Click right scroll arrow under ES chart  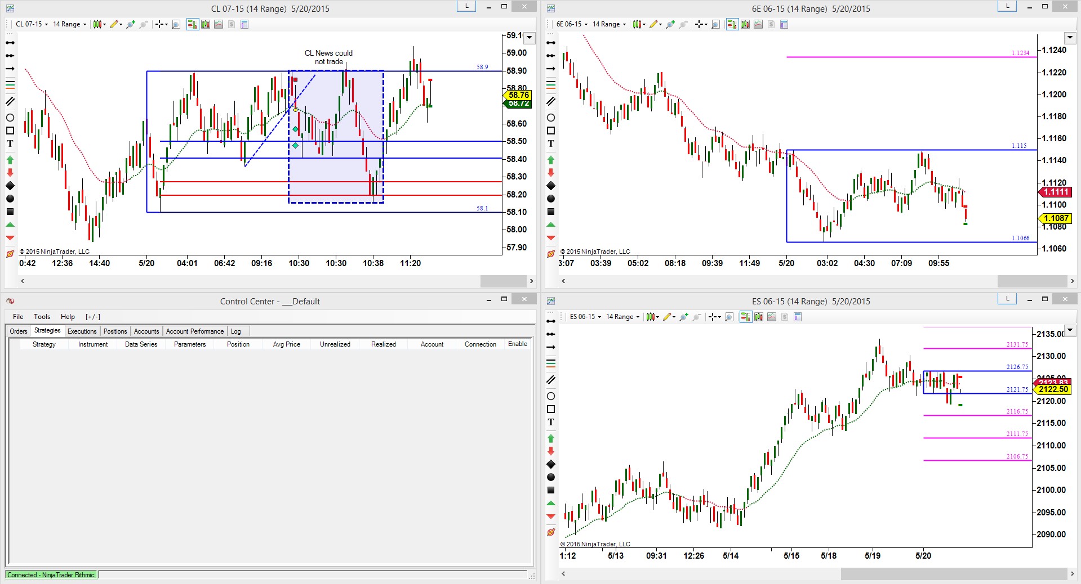(1072, 573)
